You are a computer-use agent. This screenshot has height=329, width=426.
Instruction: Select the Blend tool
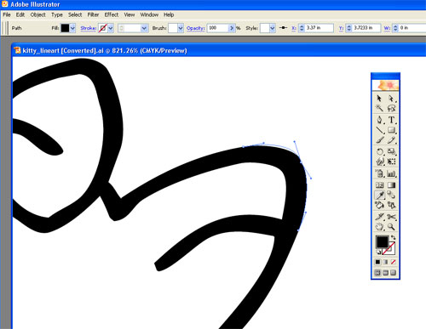pos(391,195)
